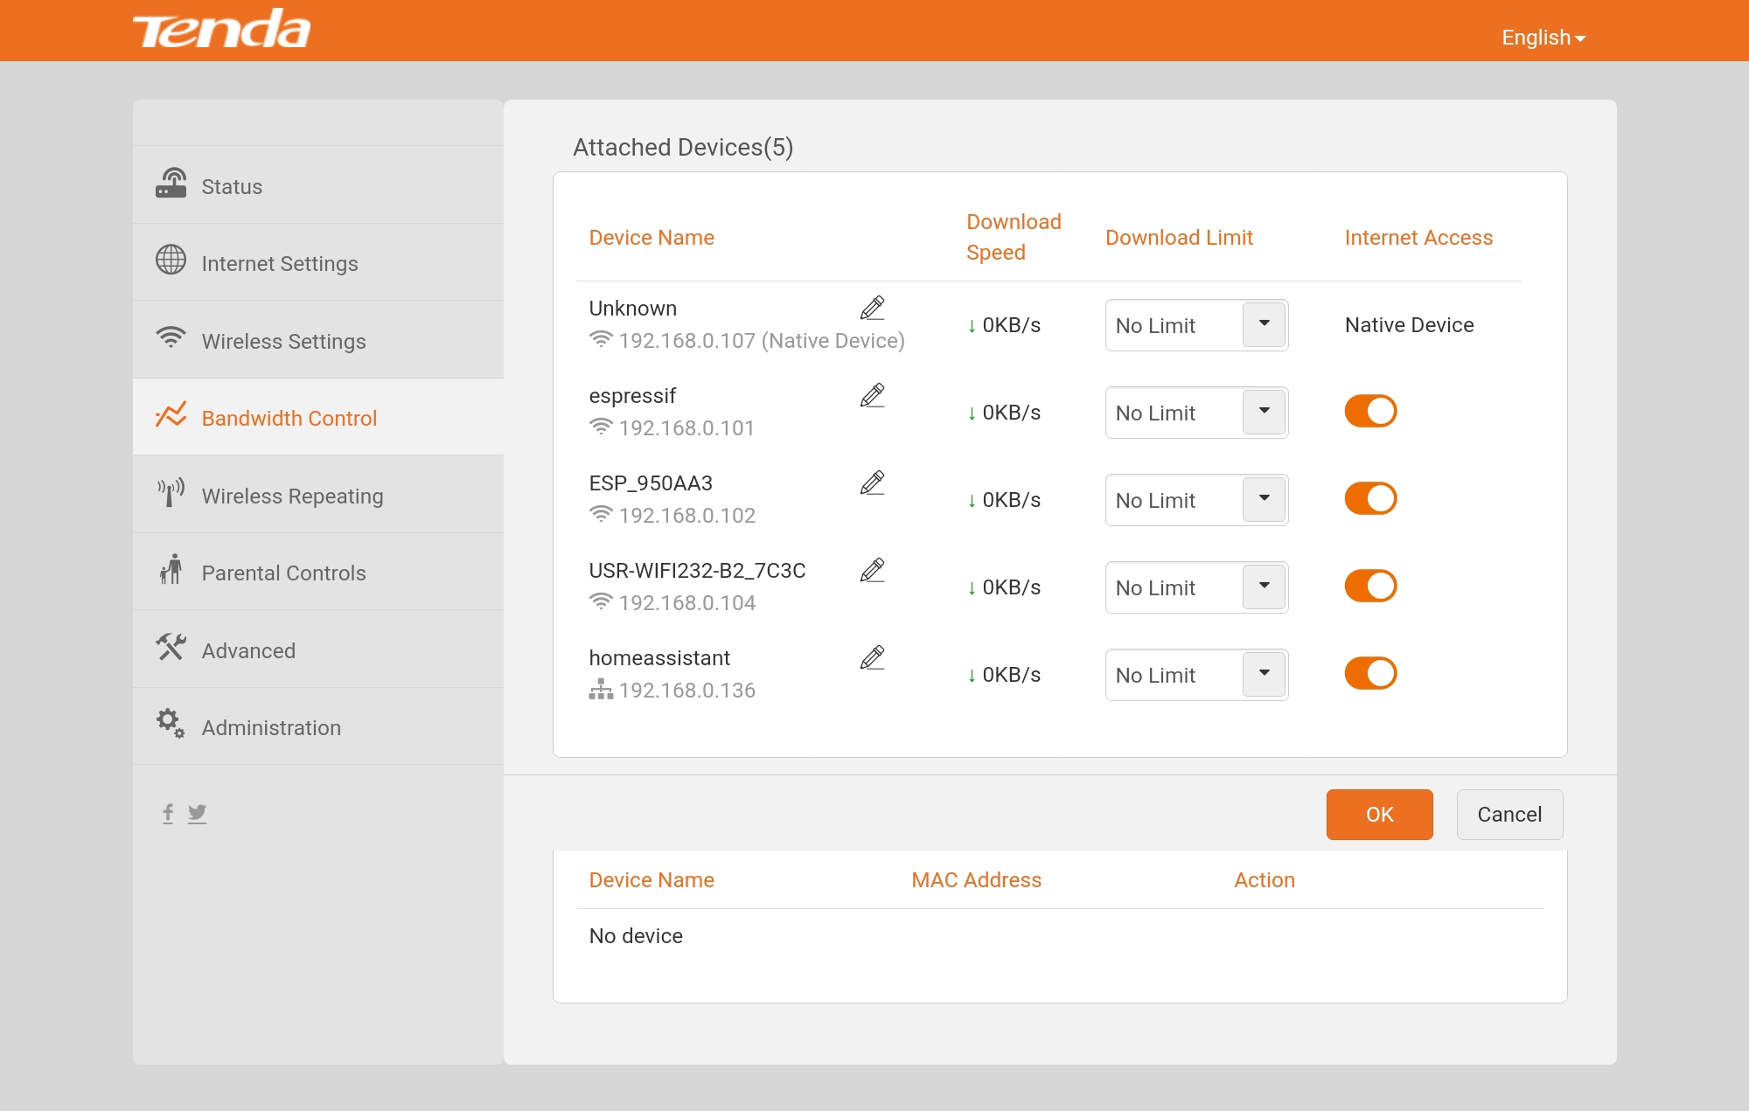Open the Twitter bird icon link
Viewport: 1749px width, 1111px height.
(198, 813)
